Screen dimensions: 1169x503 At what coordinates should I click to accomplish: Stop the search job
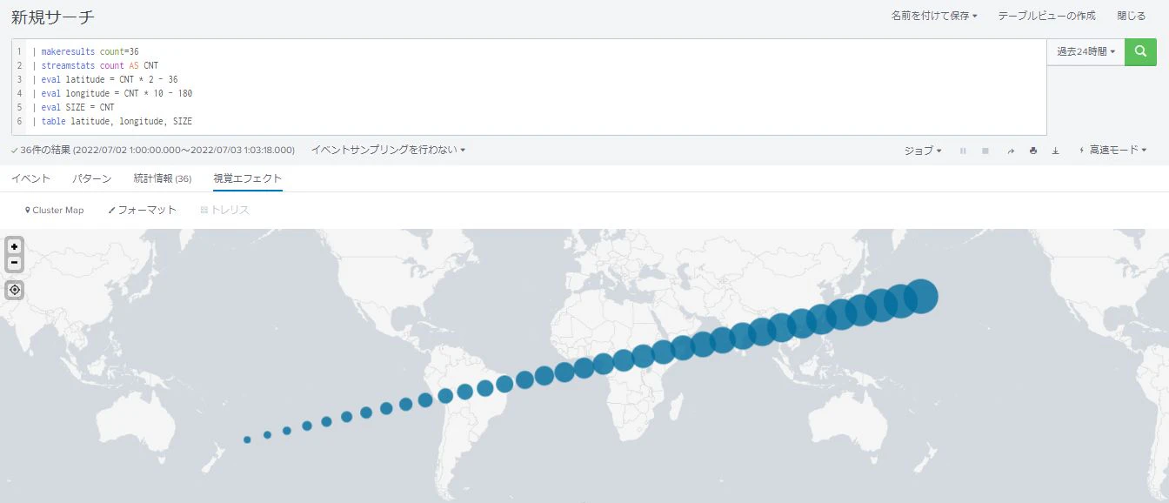coord(985,151)
